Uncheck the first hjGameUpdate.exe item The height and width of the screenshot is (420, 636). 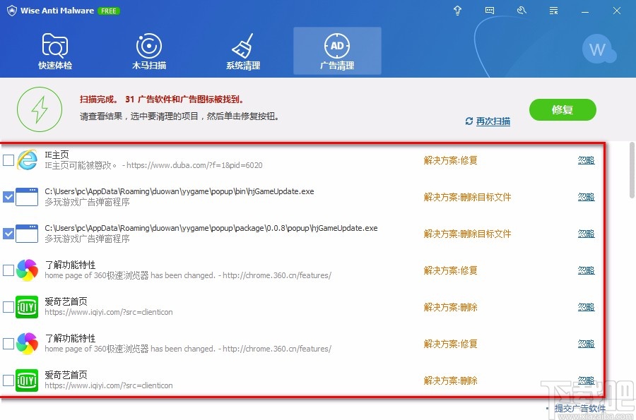pyautogui.click(x=9, y=196)
